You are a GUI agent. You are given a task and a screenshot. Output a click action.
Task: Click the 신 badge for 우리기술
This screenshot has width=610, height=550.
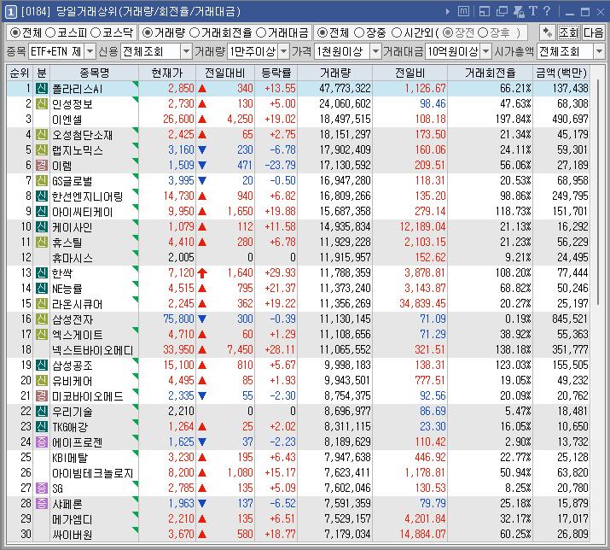pyautogui.click(x=42, y=411)
